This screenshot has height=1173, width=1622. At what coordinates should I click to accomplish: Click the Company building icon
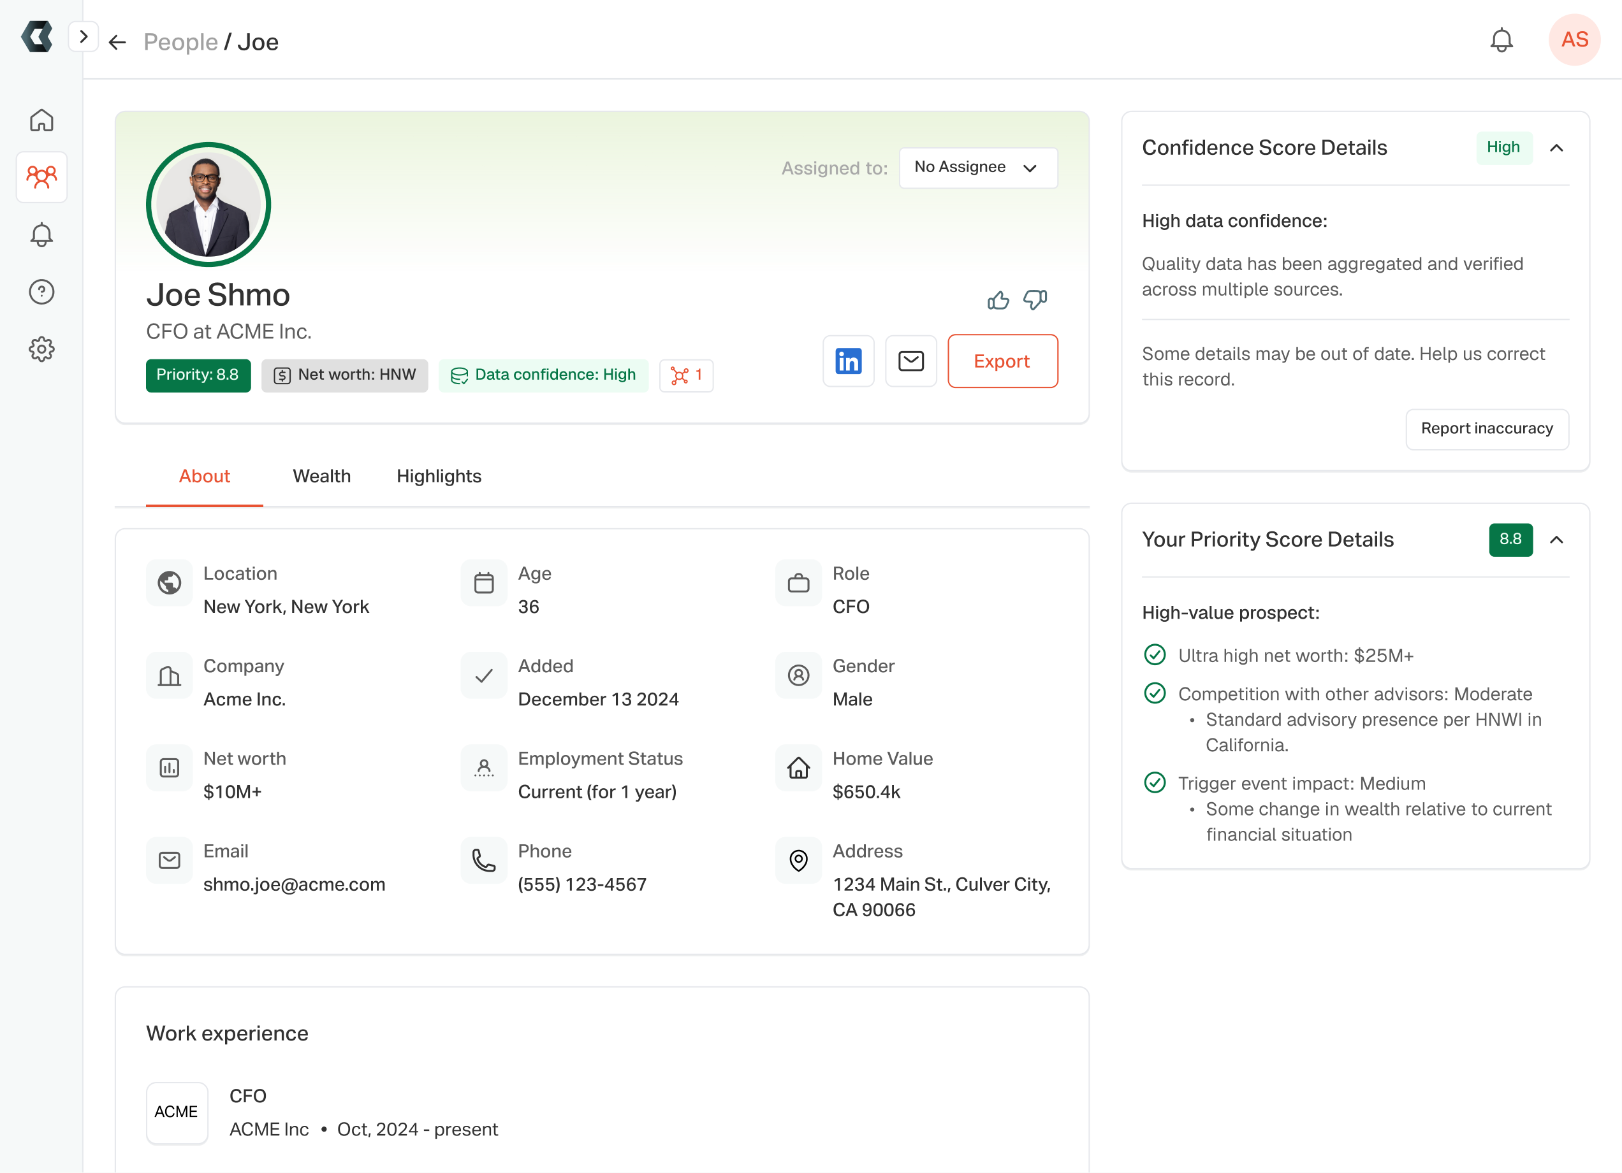click(170, 675)
